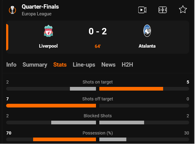Screen dimensions: 195x144
Task: Switch to the Summary tab
Action: tap(35, 65)
